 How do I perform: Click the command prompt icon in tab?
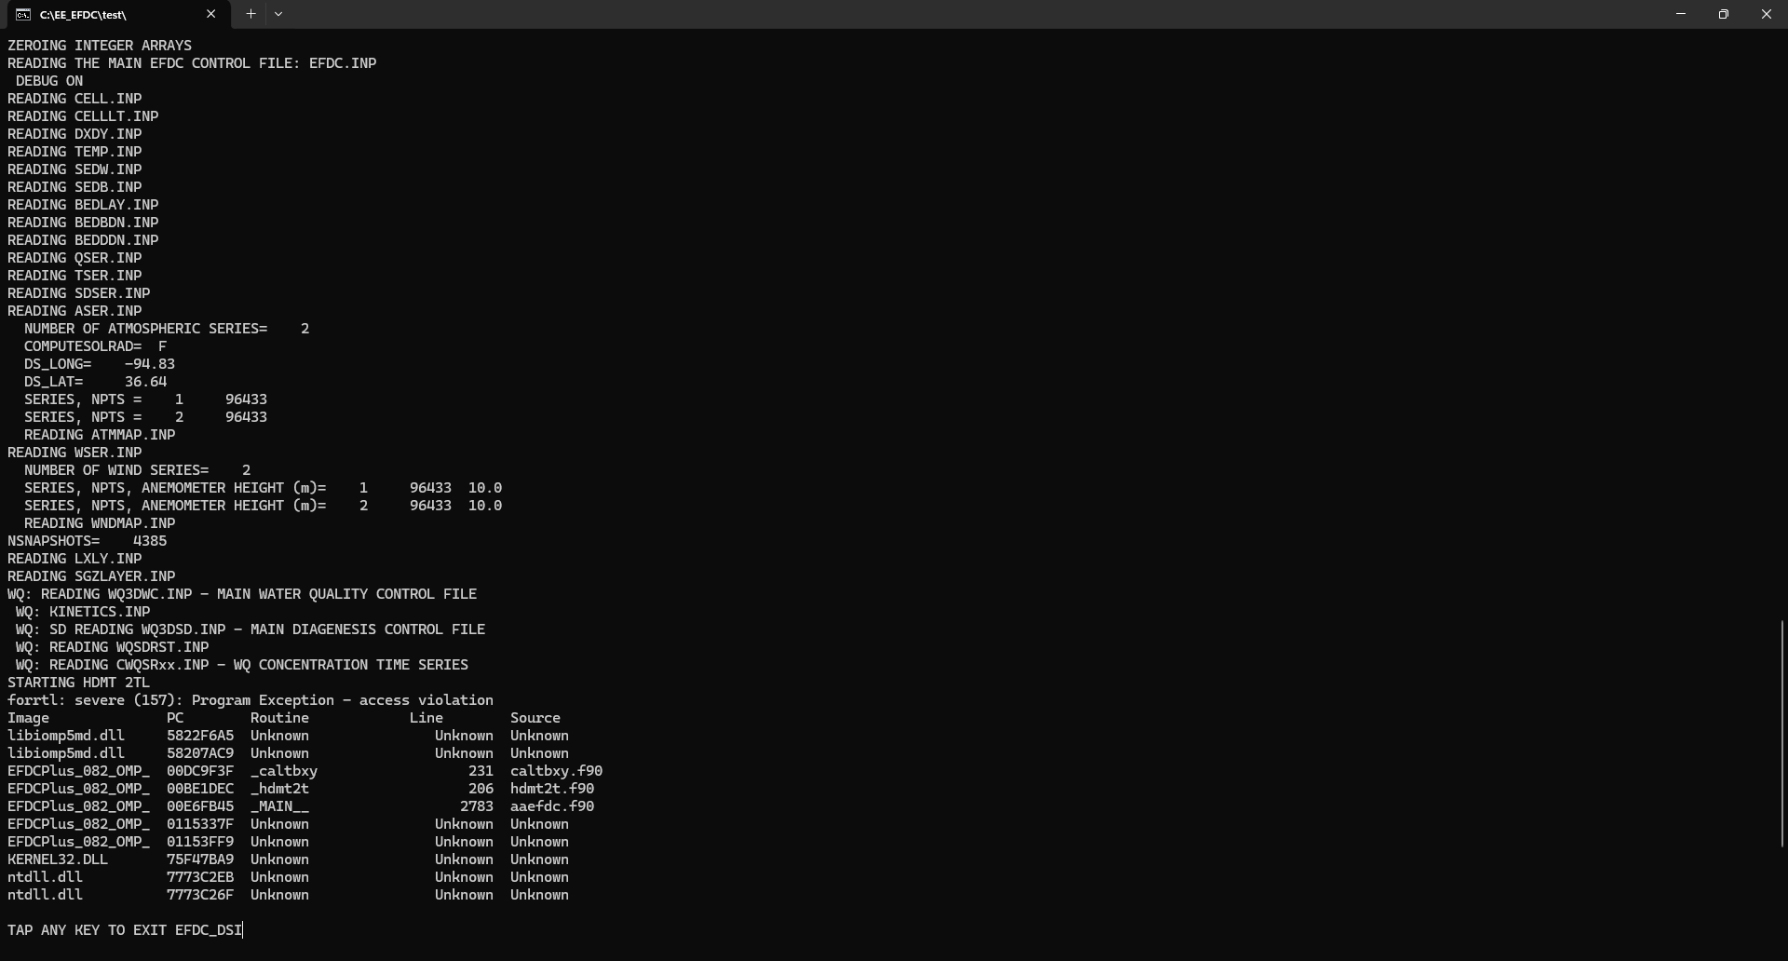(23, 15)
